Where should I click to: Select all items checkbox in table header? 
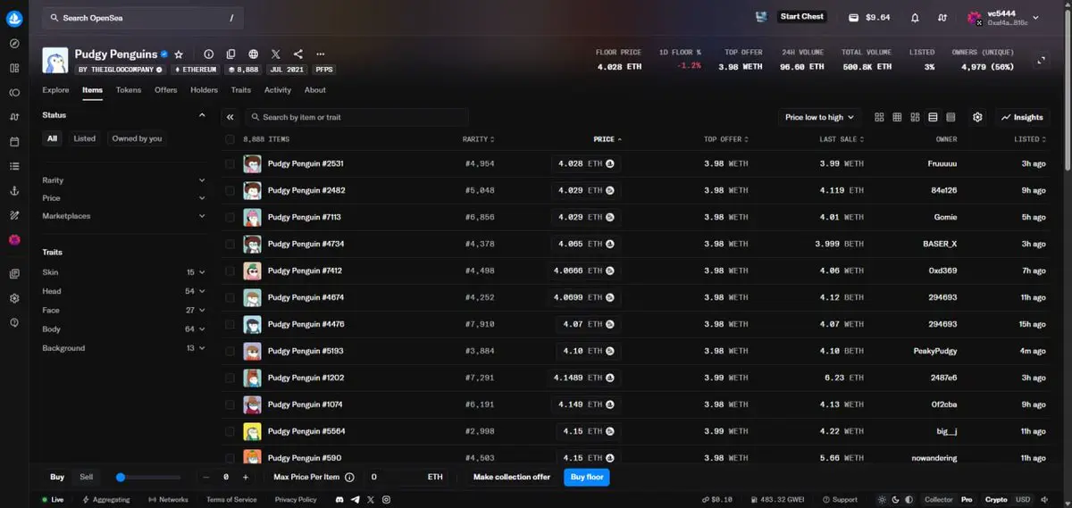click(230, 139)
